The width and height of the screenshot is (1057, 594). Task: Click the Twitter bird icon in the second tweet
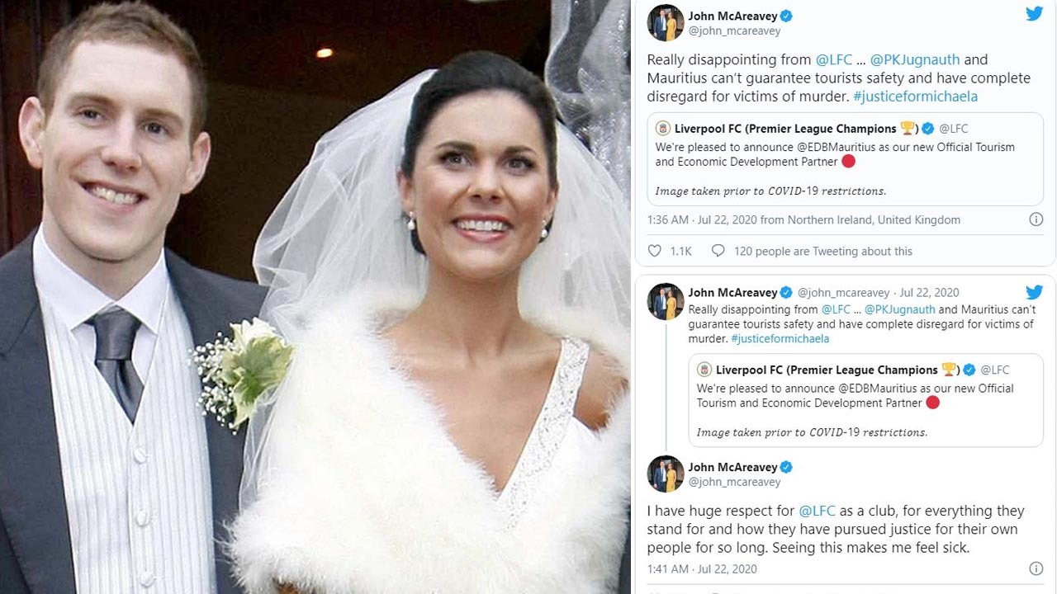(x=1034, y=292)
